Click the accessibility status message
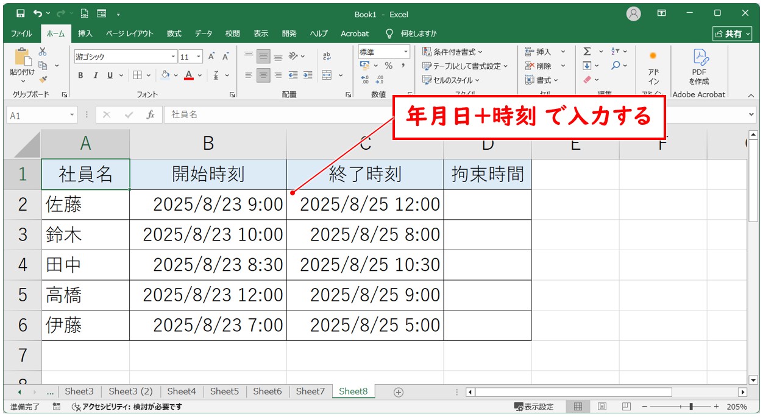The height and width of the screenshot is (417, 763). [127, 407]
